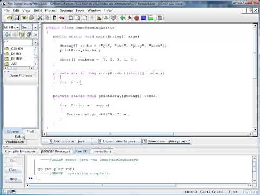Image resolution: width=260 pixels, height=195 pixels.
Task: Click the editor horizontal scrollbar thumb
Action: [x=110, y=134]
